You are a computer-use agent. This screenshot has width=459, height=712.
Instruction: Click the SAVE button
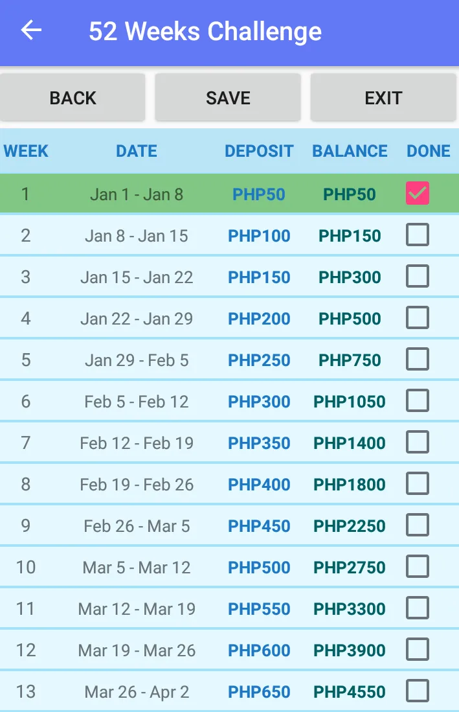228,98
